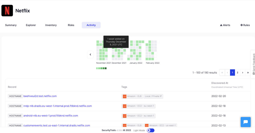Click the 2022-02-20 discovered date
This screenshot has height=133, width=255.
pyautogui.click(x=219, y=96)
